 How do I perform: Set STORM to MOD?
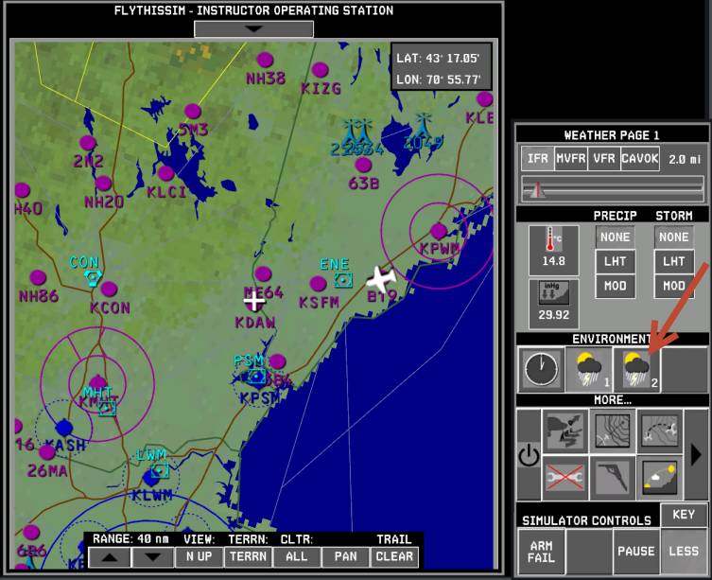(x=674, y=286)
